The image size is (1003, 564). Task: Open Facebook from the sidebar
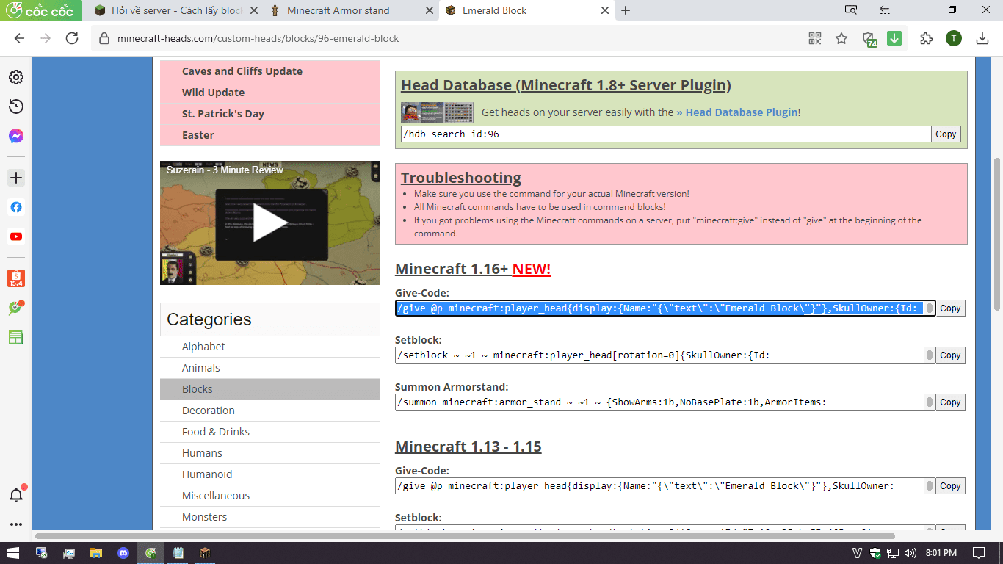click(16, 207)
